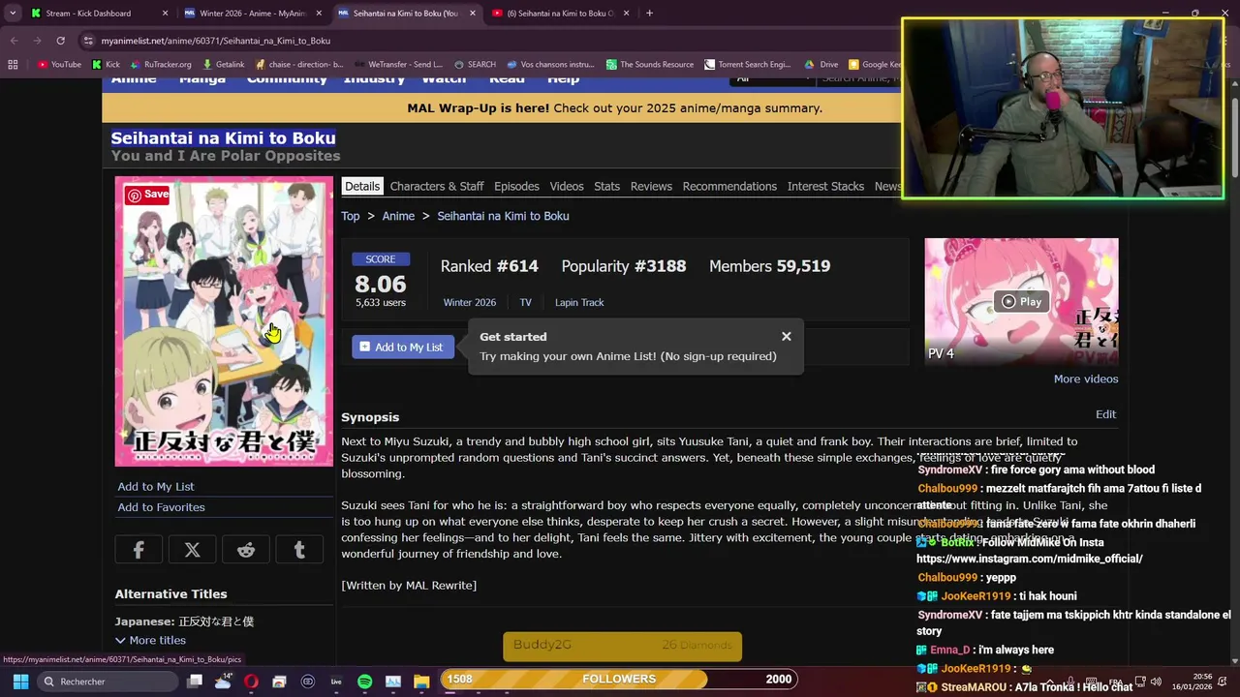This screenshot has height=697, width=1240.
Task: Go to Top in breadcrumb
Action: (x=351, y=216)
